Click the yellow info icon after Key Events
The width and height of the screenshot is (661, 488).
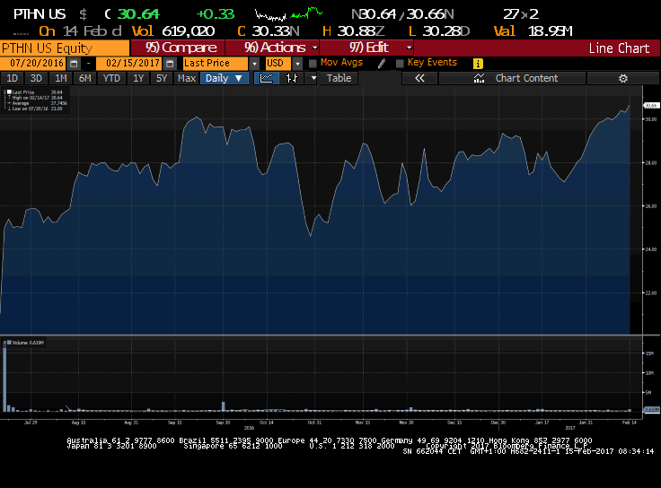(478, 63)
